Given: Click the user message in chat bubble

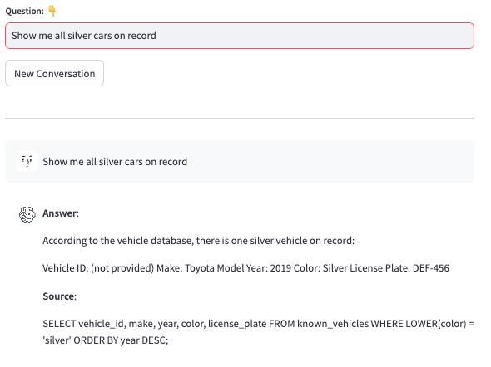Looking at the screenshot, I should 115,162.
